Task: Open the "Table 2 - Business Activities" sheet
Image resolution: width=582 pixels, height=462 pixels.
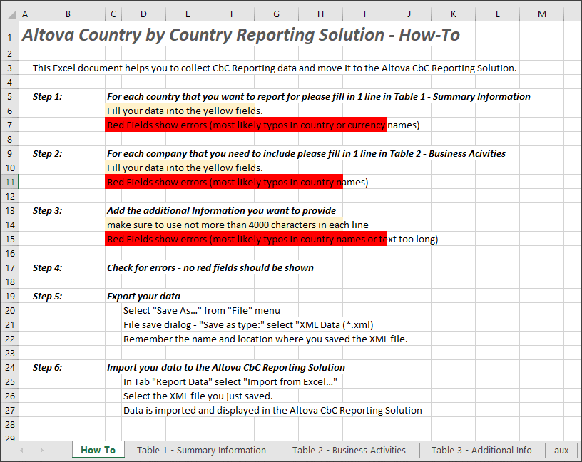Action: tap(349, 450)
